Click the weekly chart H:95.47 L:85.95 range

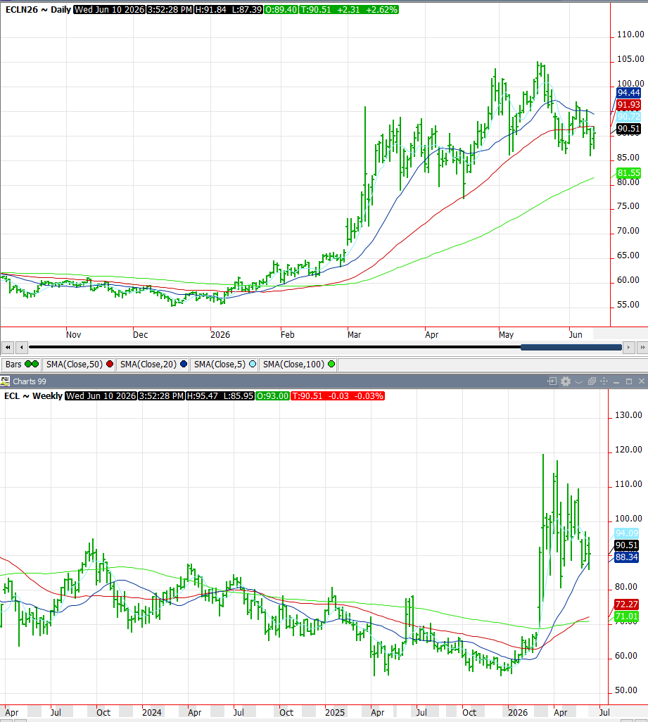[x=220, y=396]
